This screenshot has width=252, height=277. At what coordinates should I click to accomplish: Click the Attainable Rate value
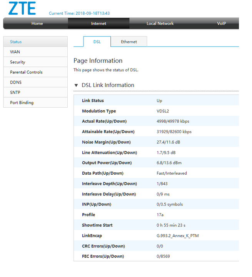click(x=174, y=132)
